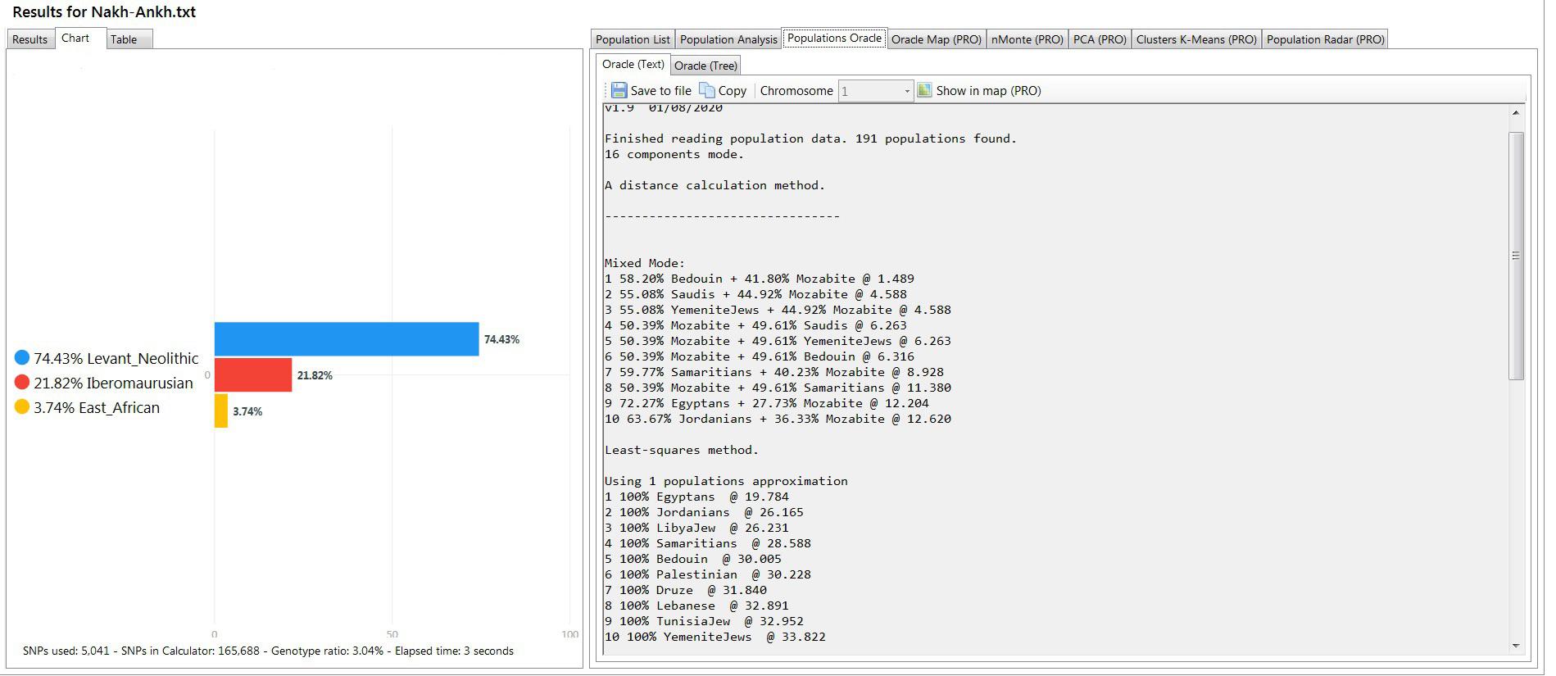
Task: Click the line '100% Palestinian @ 30.228'
Action: tap(708, 574)
